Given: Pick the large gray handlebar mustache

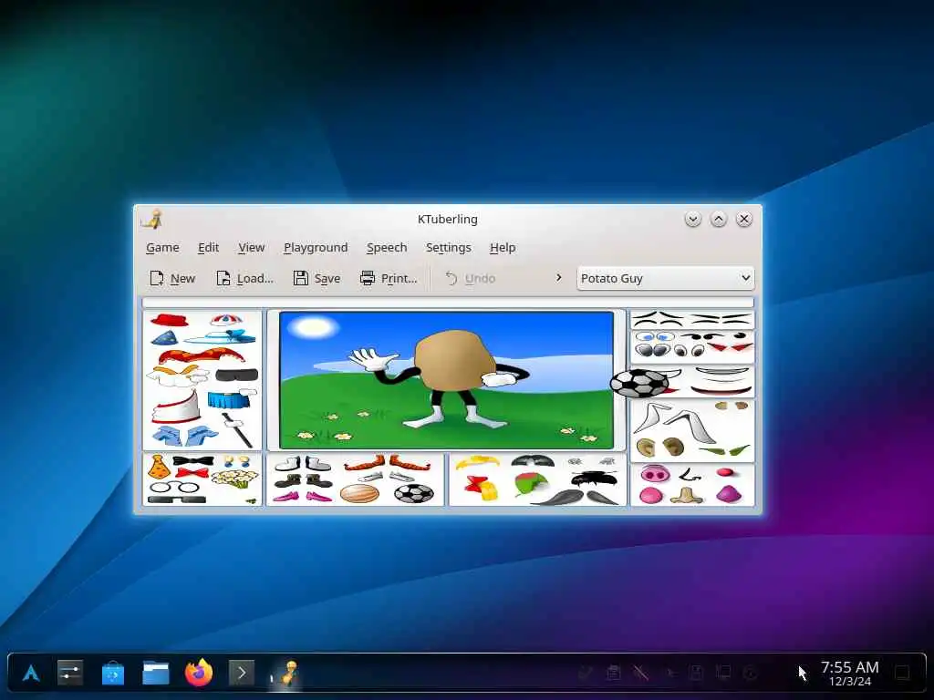Looking at the screenshot, I should coord(575,498).
